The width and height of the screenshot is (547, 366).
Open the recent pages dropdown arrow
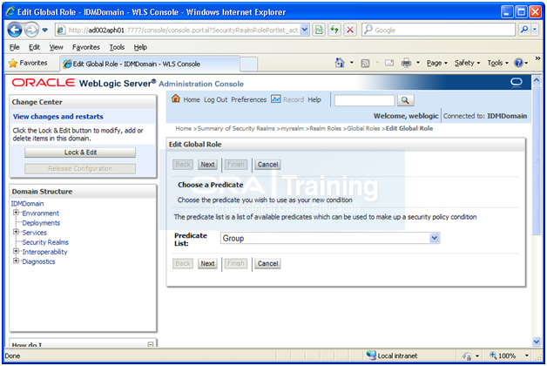(x=45, y=30)
